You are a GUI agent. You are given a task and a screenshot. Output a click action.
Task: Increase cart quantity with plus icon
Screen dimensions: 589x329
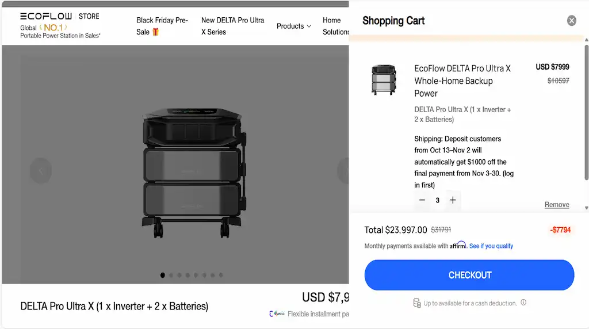[x=453, y=200]
